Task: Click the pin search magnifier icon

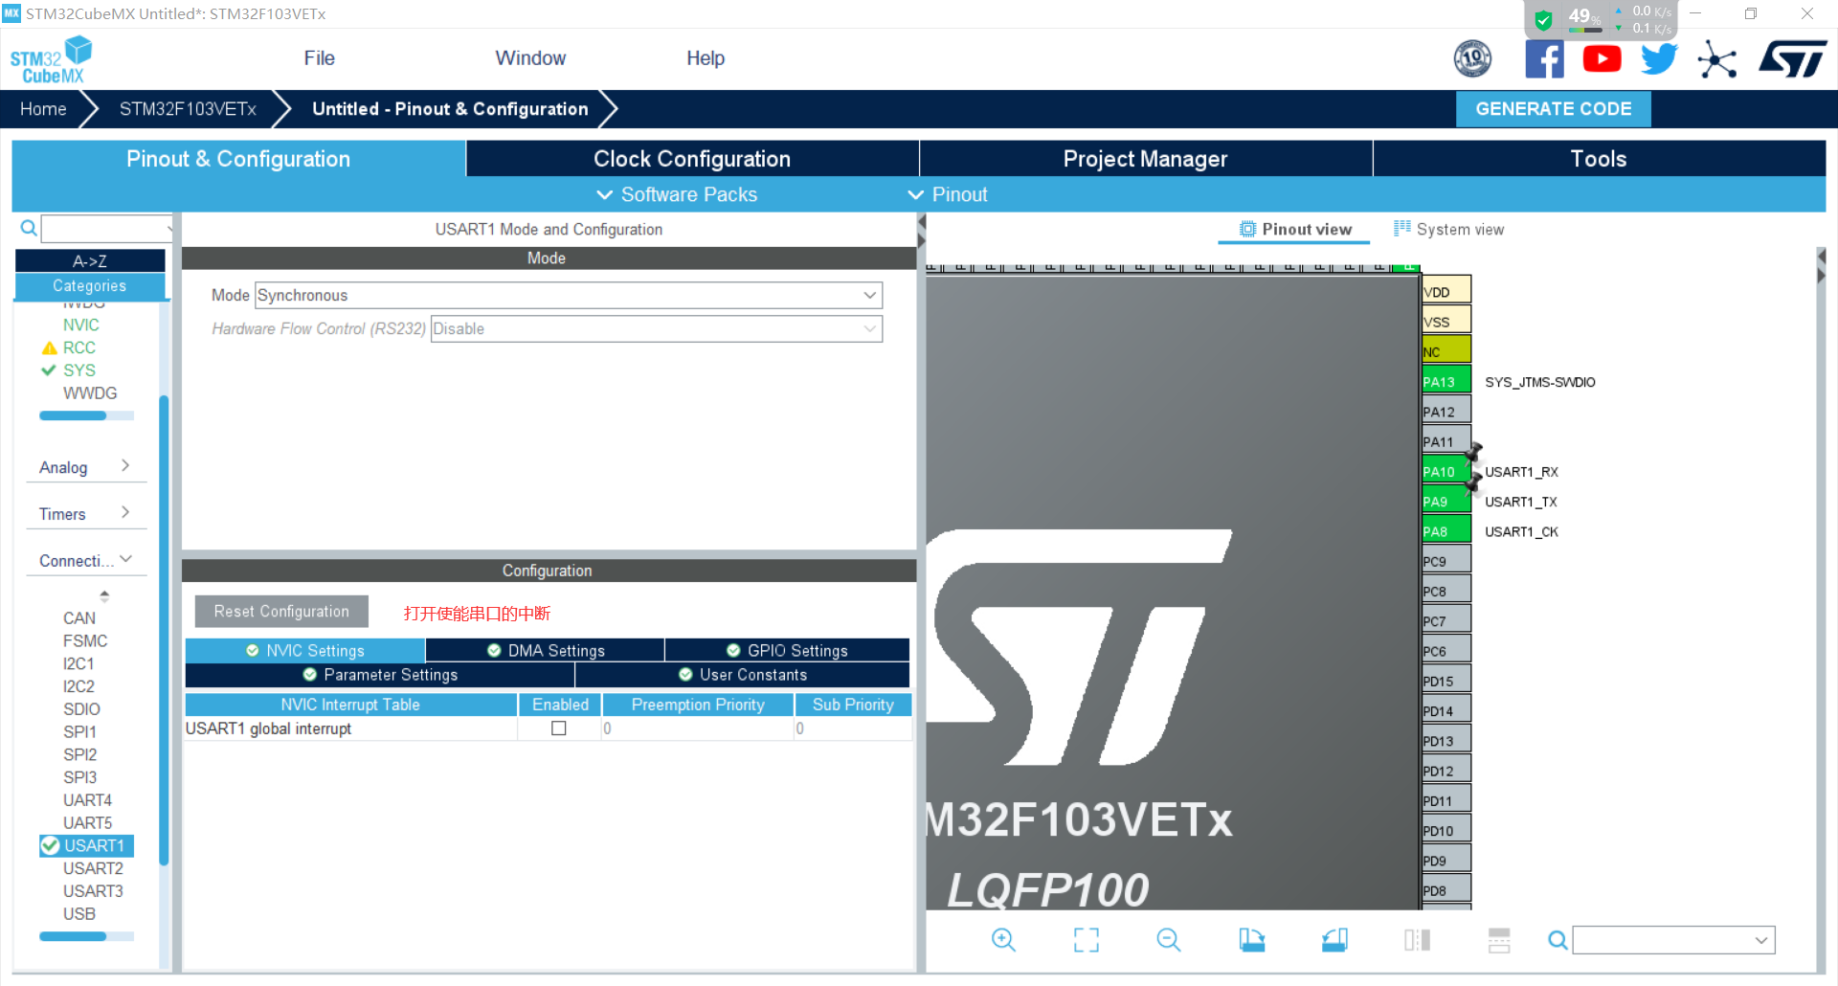Action: [x=1558, y=940]
